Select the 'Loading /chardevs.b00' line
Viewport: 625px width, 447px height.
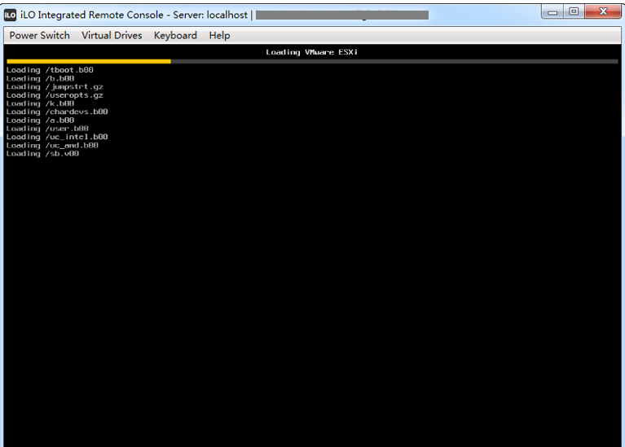point(57,112)
